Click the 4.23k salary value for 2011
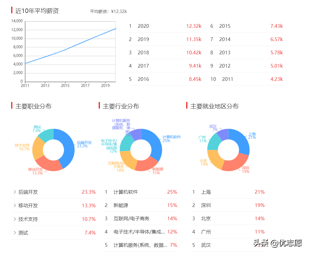Image resolution: width=309 pixels, height=254 pixels. (x=277, y=79)
